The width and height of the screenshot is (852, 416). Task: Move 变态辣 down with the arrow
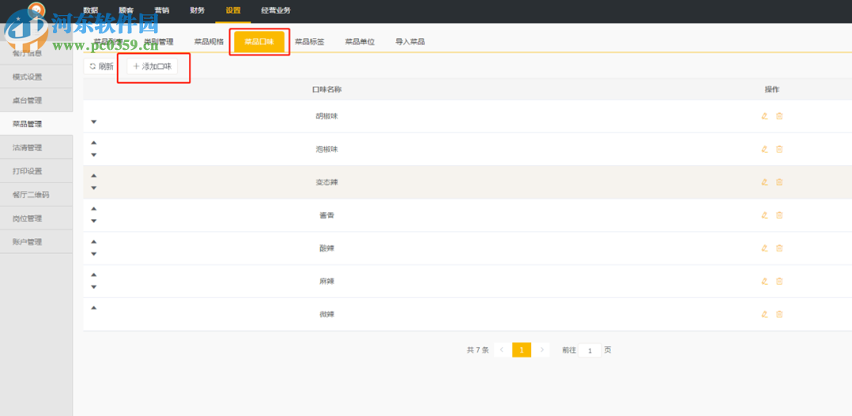(93, 188)
